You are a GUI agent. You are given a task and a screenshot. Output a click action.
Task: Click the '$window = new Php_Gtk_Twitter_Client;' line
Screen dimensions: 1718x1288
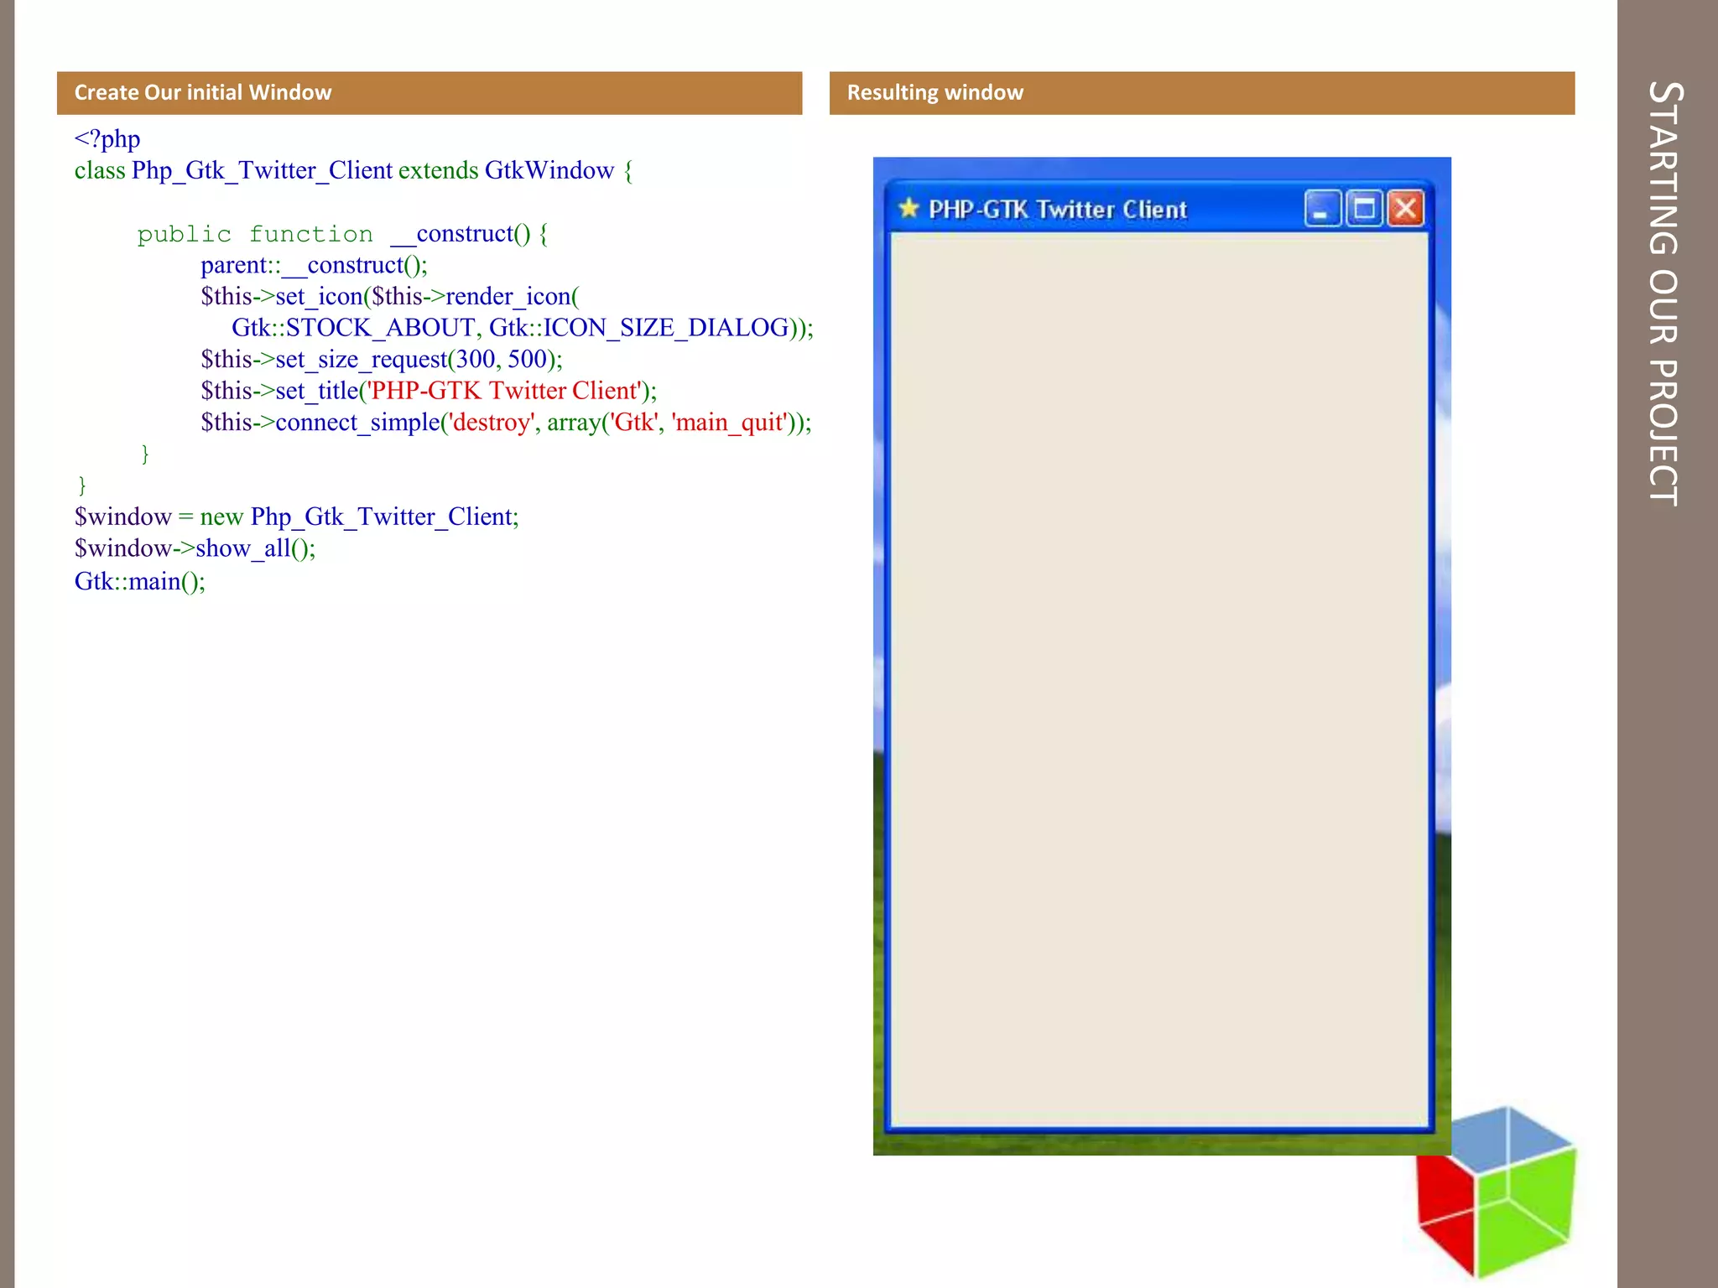(297, 517)
